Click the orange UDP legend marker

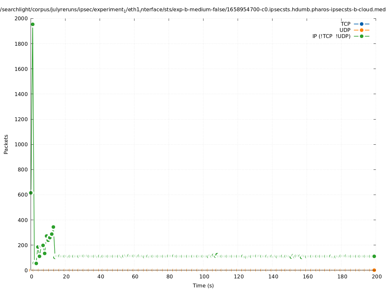pyautogui.click(x=361, y=30)
